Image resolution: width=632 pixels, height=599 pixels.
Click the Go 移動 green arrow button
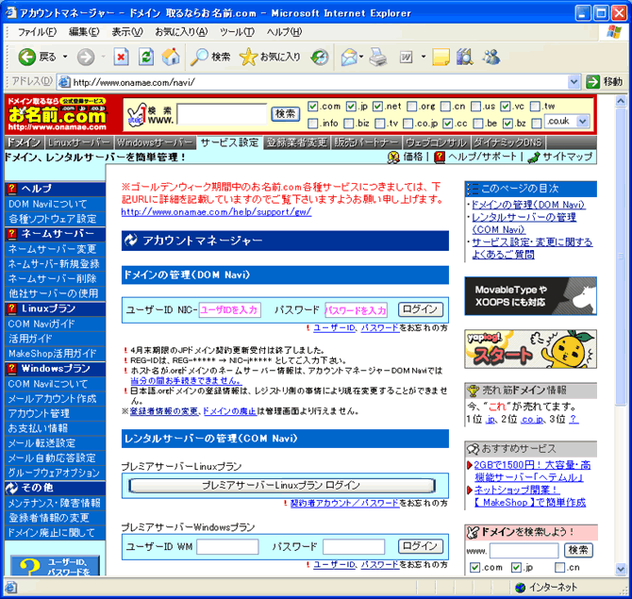(593, 82)
